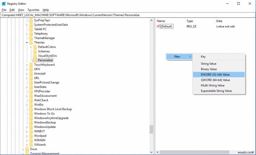Click the Type column header
The width and height of the screenshot is (256, 155).
[x=200, y=21]
